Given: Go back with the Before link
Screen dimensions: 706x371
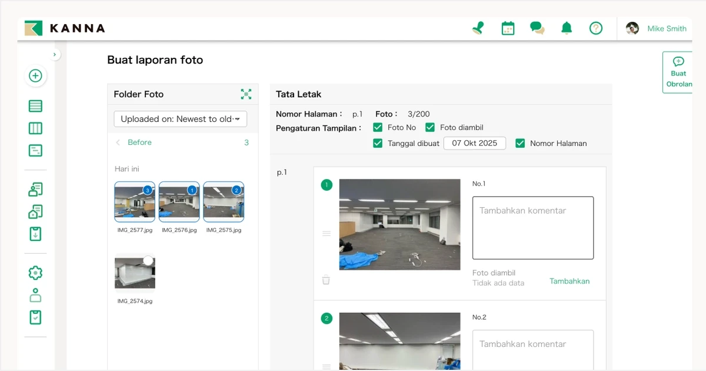Looking at the screenshot, I should tap(134, 143).
